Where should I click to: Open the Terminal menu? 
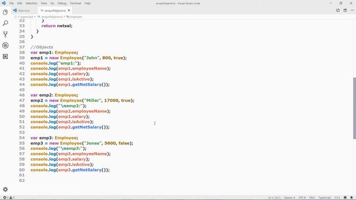point(76,3)
